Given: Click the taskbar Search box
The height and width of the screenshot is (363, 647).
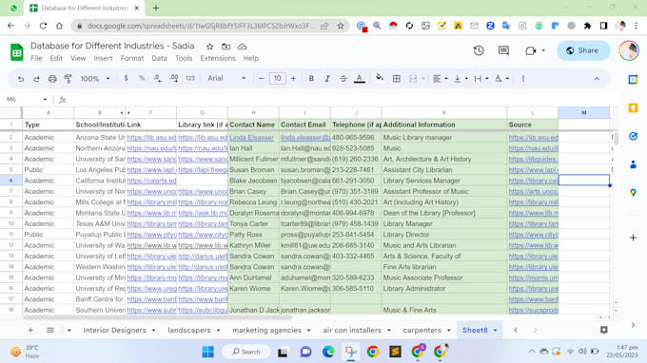Looking at the screenshot, I should [246, 352].
